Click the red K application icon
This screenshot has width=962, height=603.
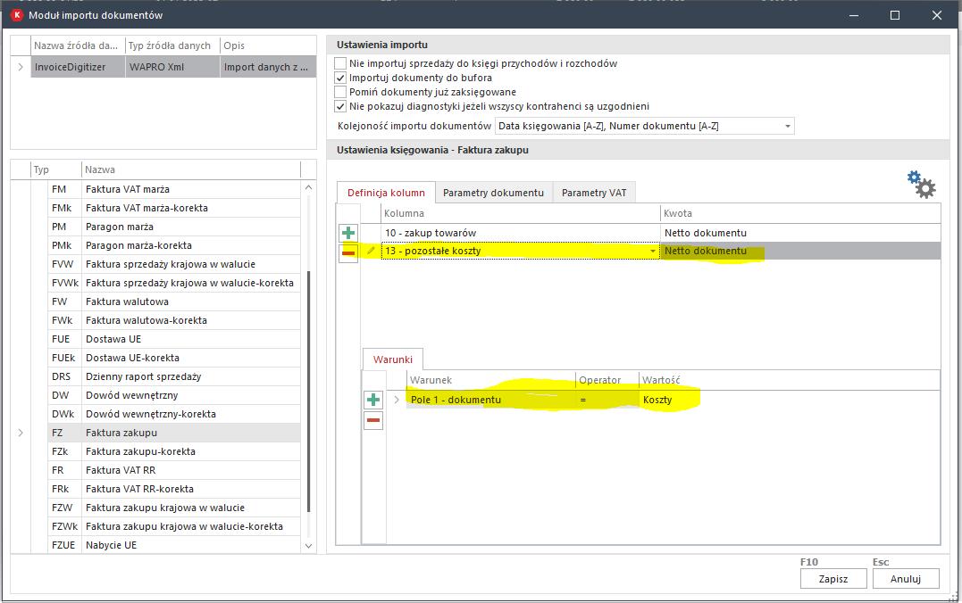(x=15, y=15)
